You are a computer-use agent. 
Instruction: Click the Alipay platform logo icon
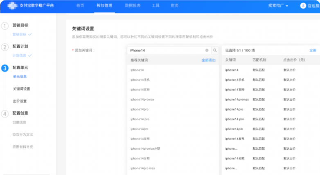click(12, 6)
